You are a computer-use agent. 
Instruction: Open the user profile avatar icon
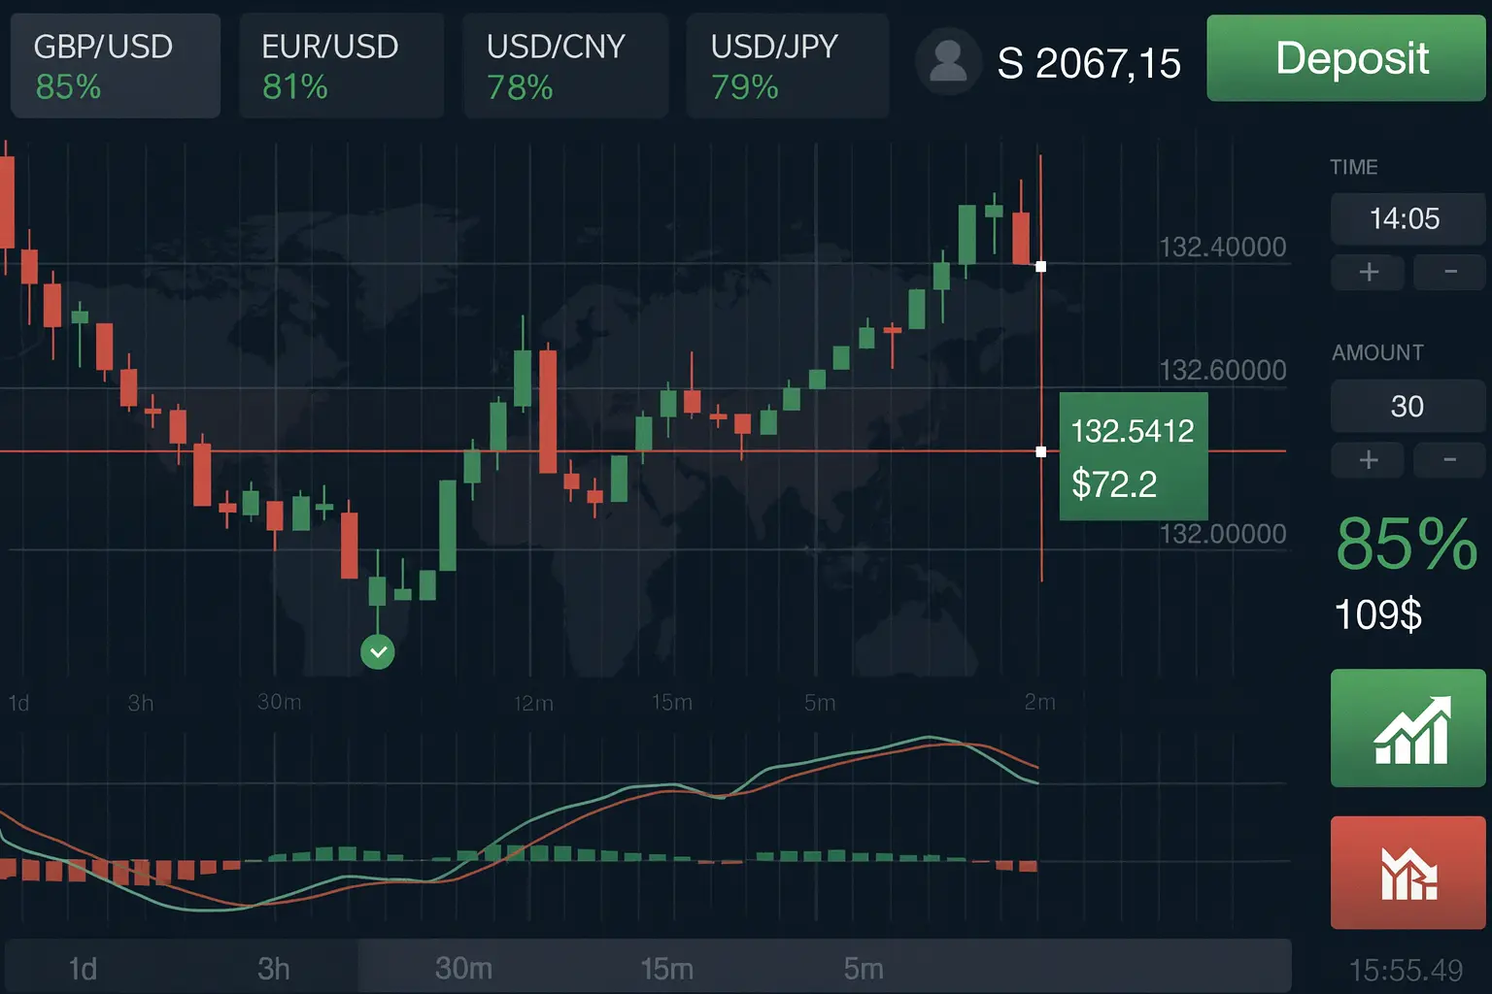click(947, 60)
